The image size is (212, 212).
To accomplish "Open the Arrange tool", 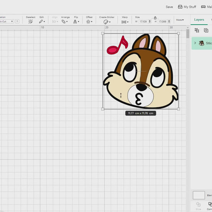I will [x=64, y=22].
